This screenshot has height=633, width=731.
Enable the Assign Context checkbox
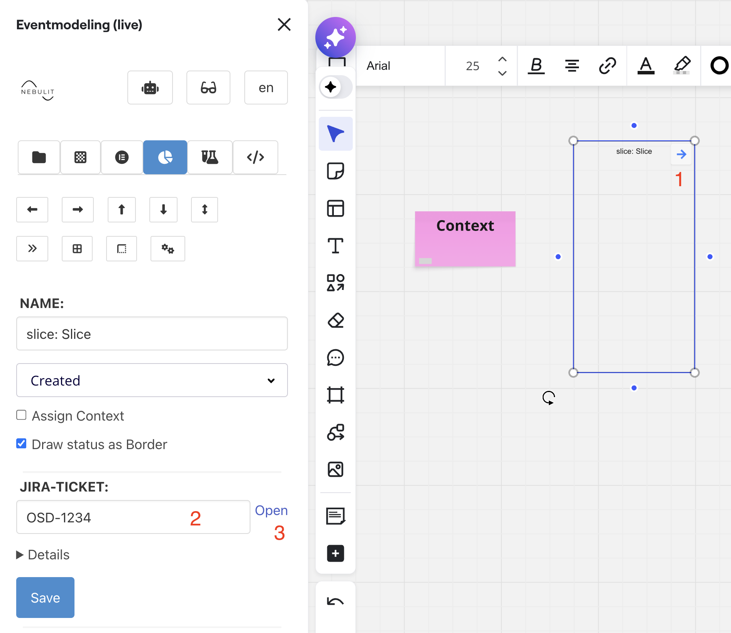(x=22, y=415)
